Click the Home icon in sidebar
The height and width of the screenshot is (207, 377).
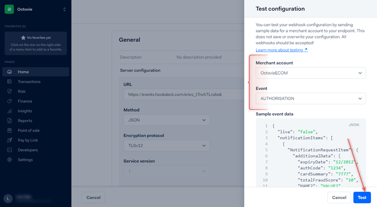[9, 72]
